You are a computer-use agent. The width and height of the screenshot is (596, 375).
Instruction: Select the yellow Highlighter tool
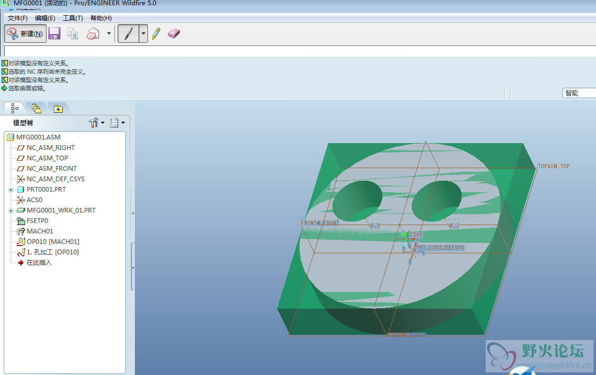pyautogui.click(x=156, y=34)
